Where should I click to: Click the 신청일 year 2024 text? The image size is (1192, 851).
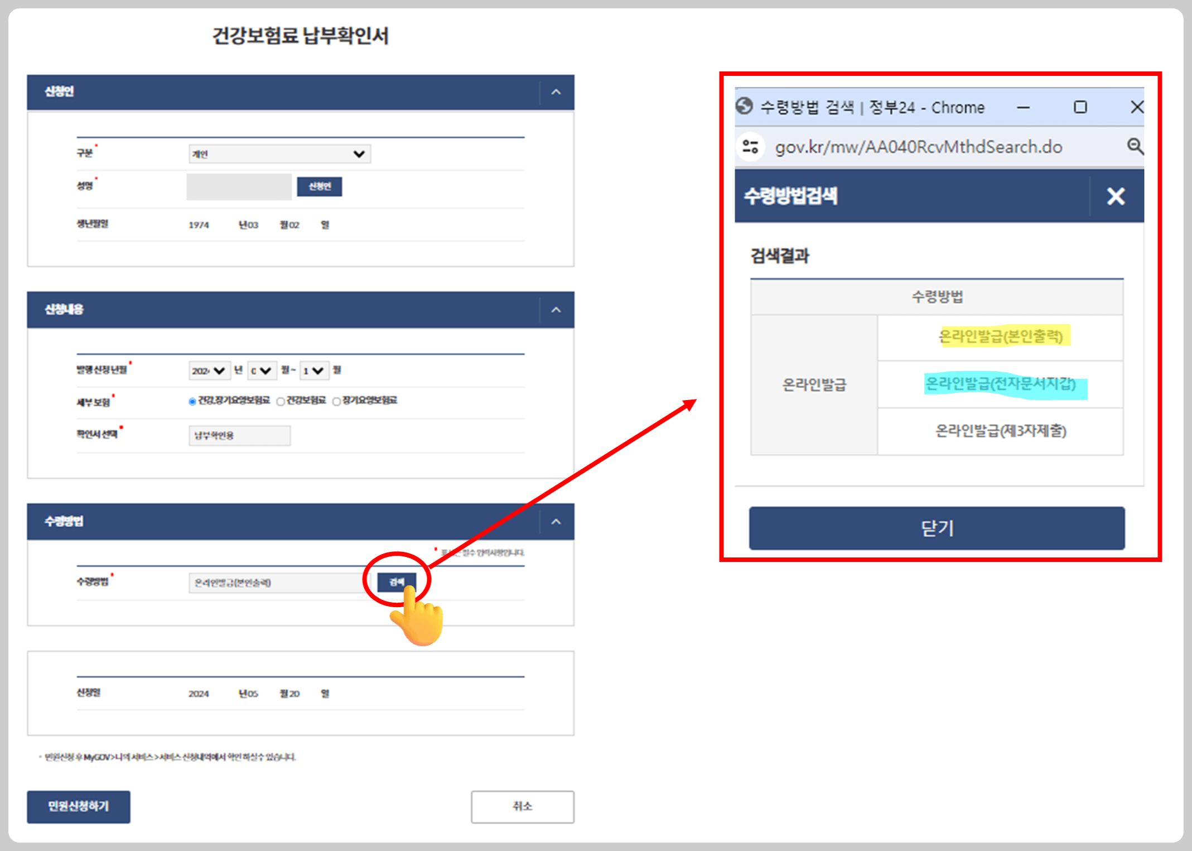tap(199, 694)
